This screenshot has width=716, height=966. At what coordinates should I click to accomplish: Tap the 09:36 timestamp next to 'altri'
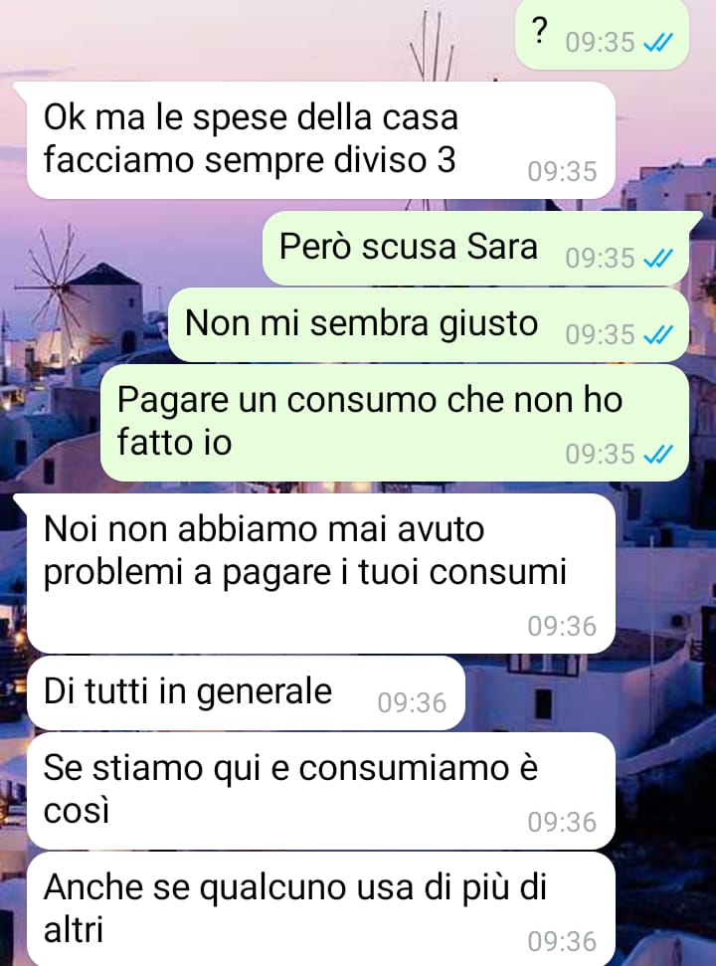tap(562, 942)
